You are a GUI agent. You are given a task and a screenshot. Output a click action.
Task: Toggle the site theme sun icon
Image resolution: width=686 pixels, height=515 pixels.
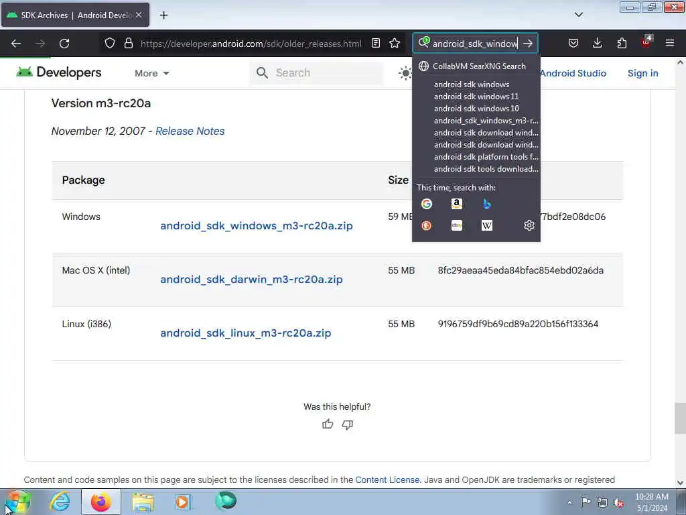click(x=405, y=73)
